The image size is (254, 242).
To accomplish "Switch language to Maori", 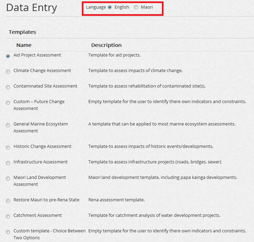I will 136,7.
